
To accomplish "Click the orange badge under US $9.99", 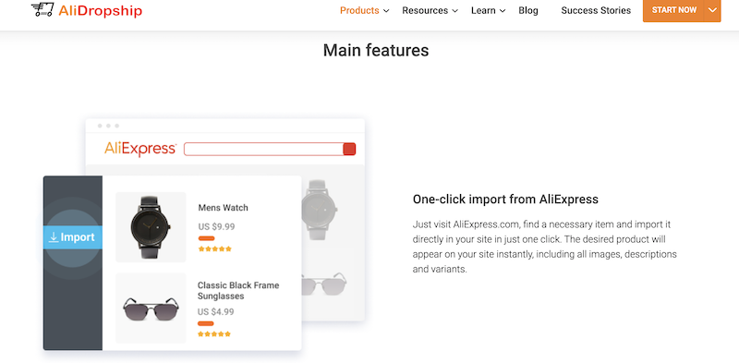I will pos(206,238).
